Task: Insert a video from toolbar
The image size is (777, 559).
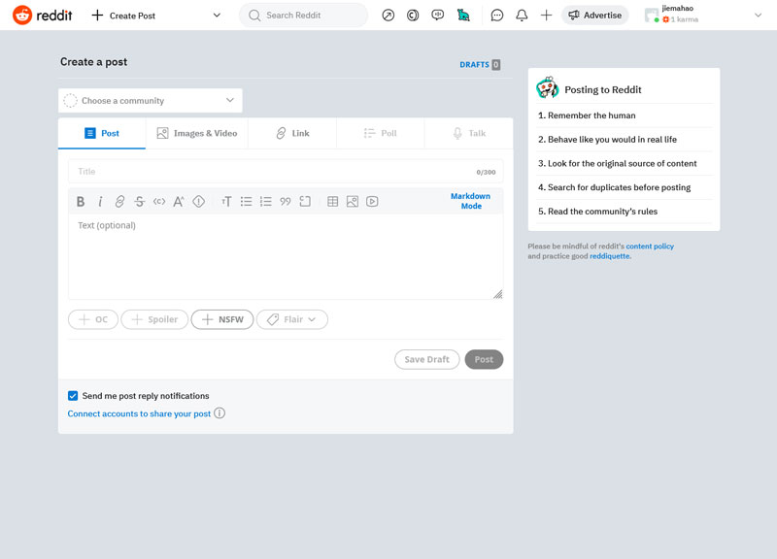Action: click(372, 202)
